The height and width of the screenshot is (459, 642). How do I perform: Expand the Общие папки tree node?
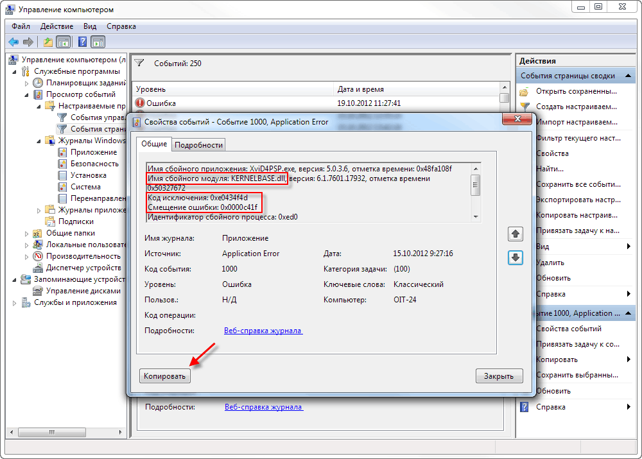tap(27, 234)
